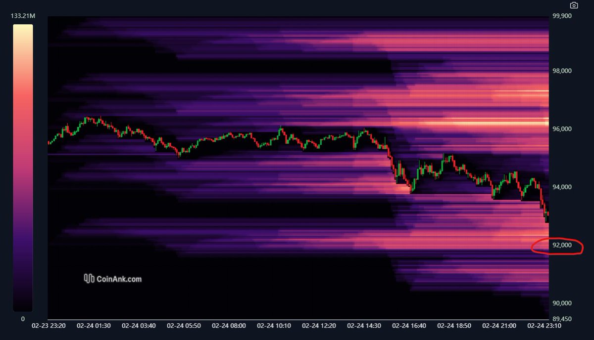Viewport: 594px width, 340px height.
Task: Select the 02-24 01:30 time label
Action: [x=95, y=326]
